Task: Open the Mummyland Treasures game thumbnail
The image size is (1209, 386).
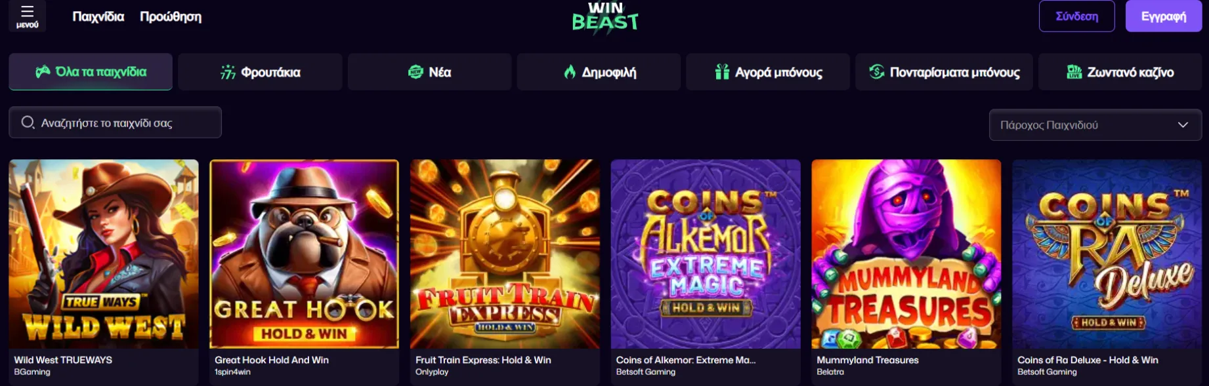Action: [906, 254]
